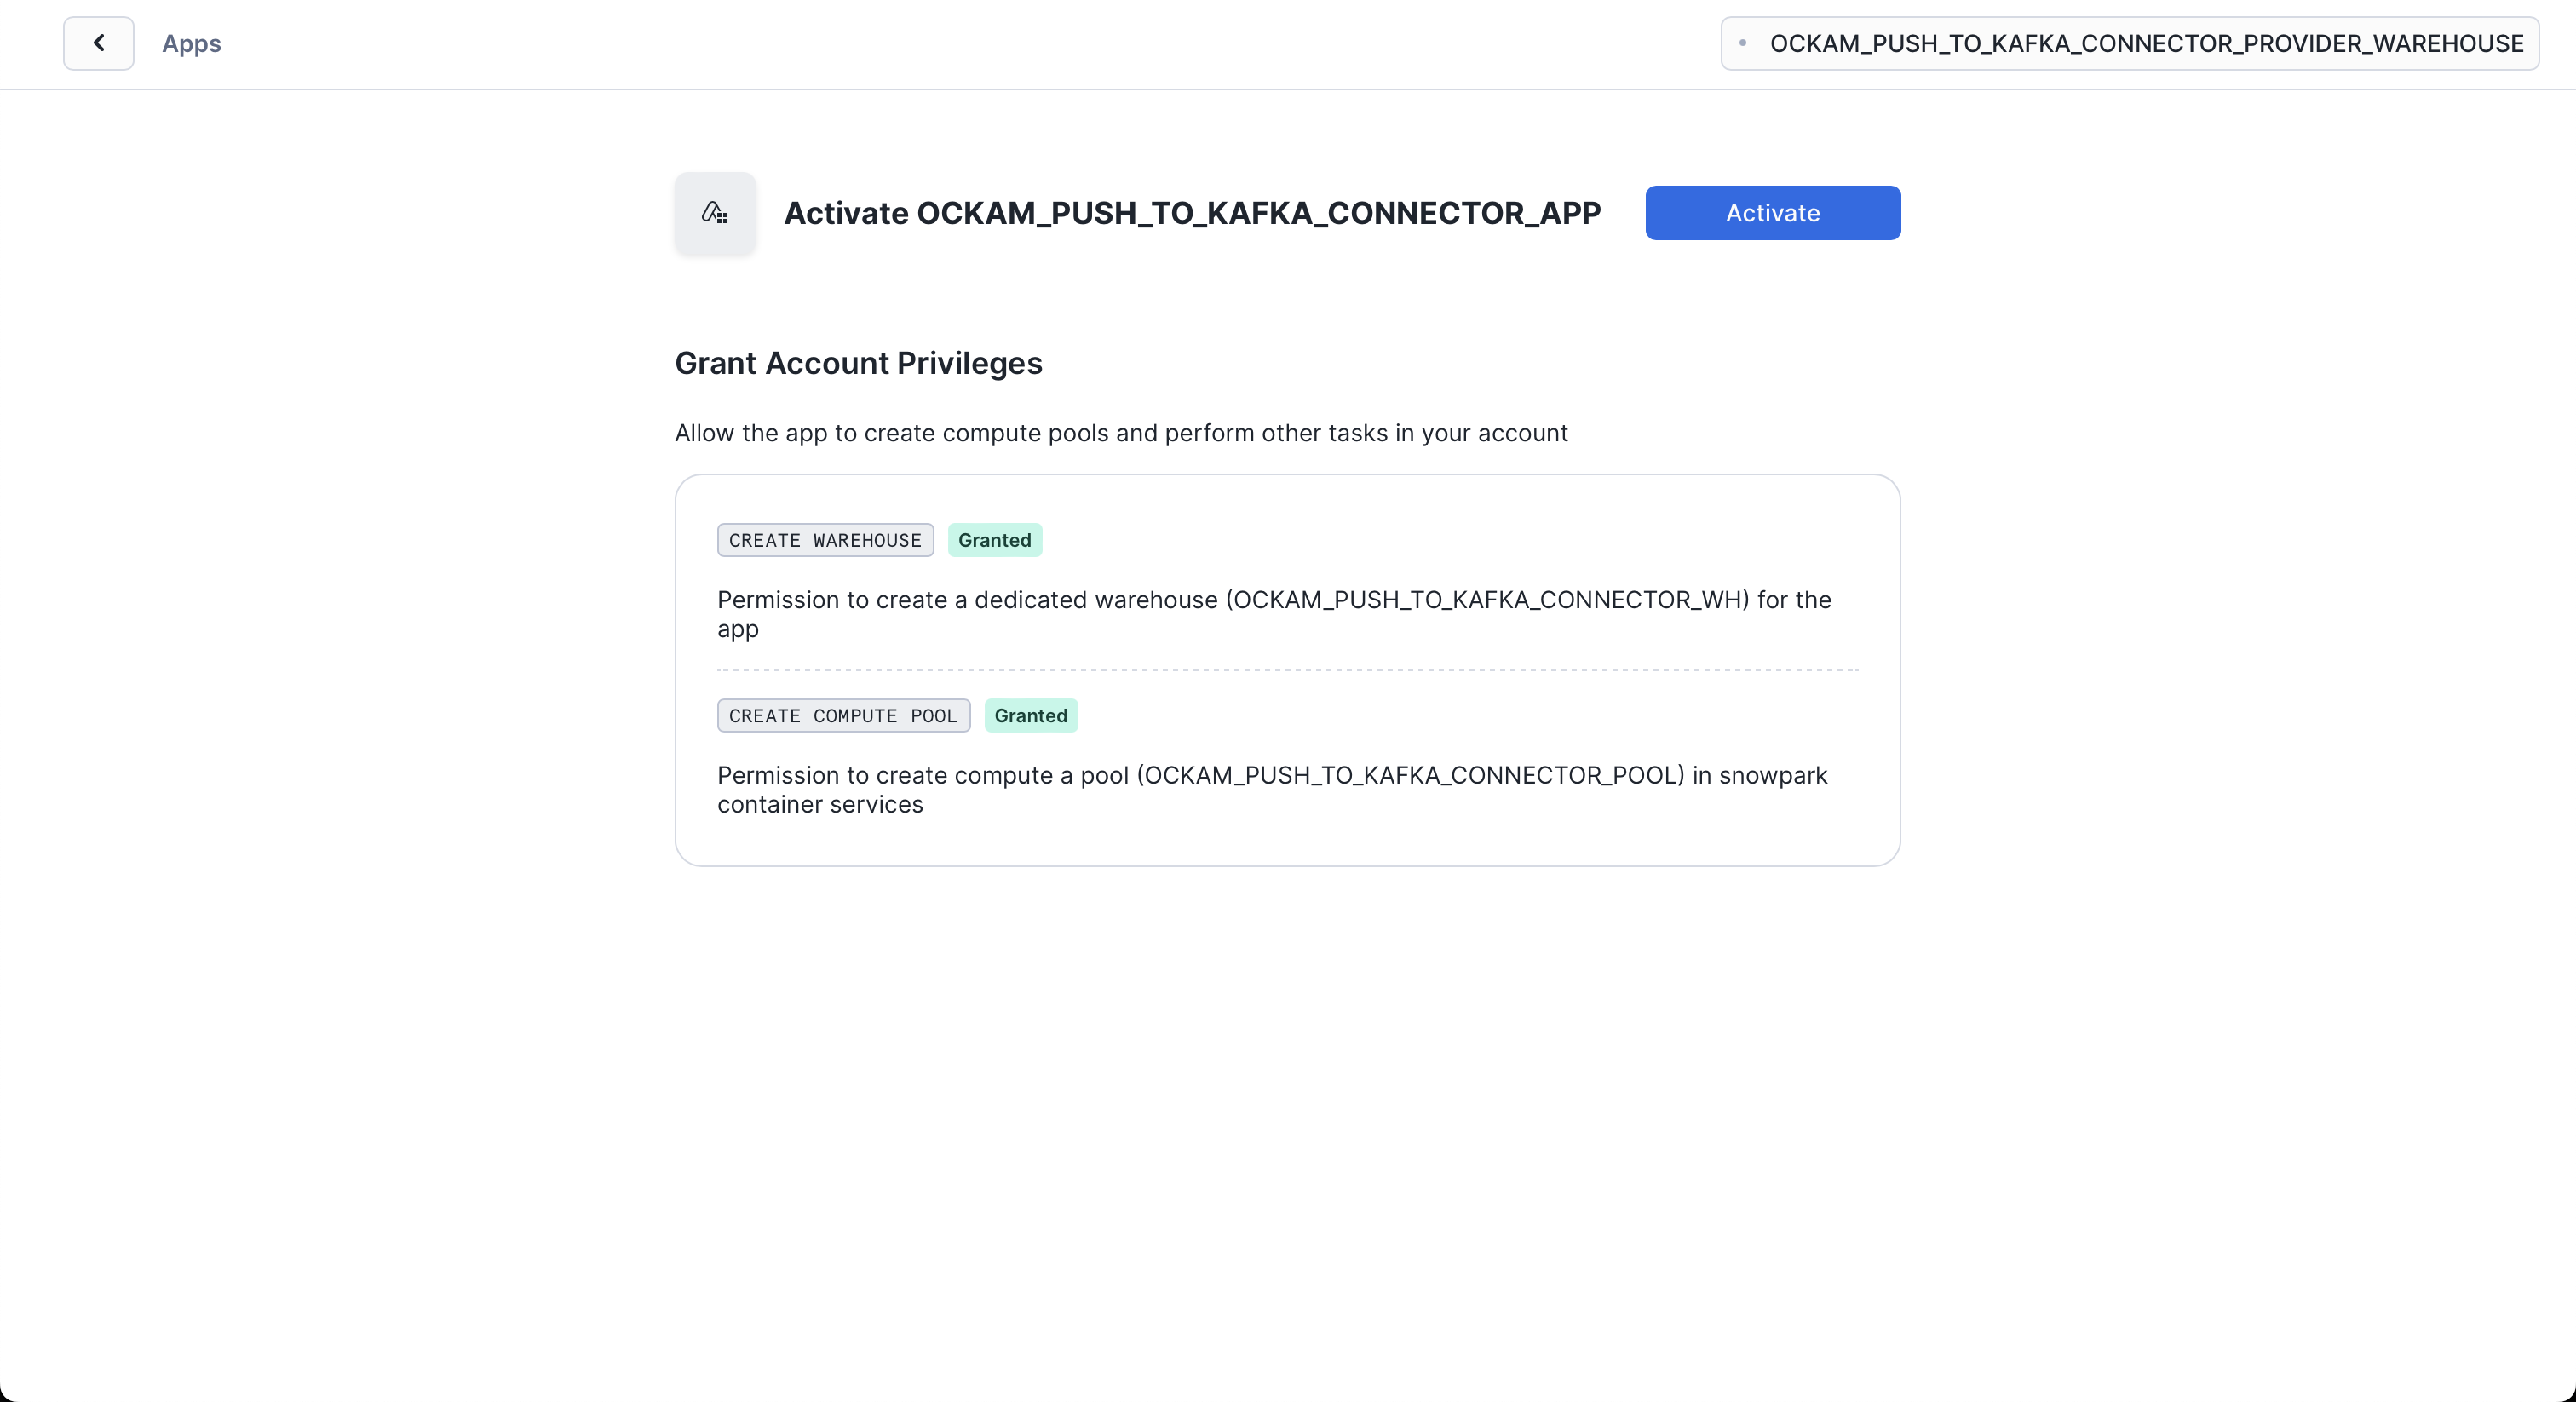Image resolution: width=2576 pixels, height=1402 pixels.
Task: Click the Grant Account Privileges heading
Action: pyautogui.click(x=858, y=363)
